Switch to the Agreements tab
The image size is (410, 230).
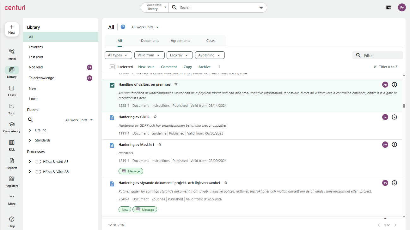point(180,41)
